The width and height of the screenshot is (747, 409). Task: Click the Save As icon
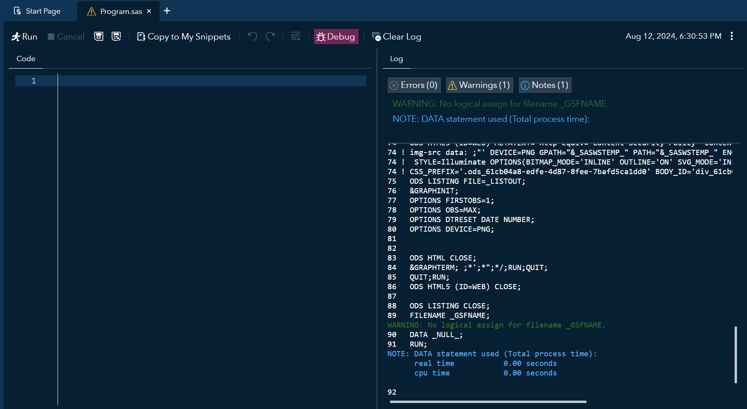pos(116,36)
